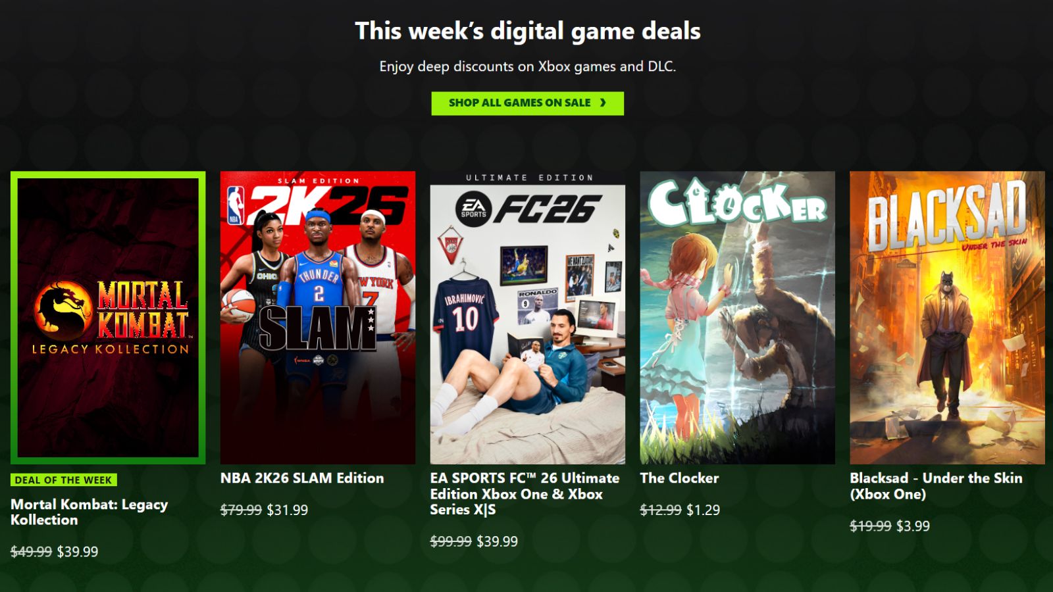Click the EA SPORTS FC 26 Ultimate Edition title
The width and height of the screenshot is (1053, 592).
525,494
